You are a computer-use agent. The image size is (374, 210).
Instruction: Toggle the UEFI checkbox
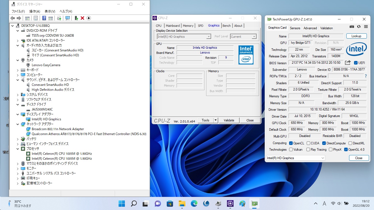coord(356,63)
